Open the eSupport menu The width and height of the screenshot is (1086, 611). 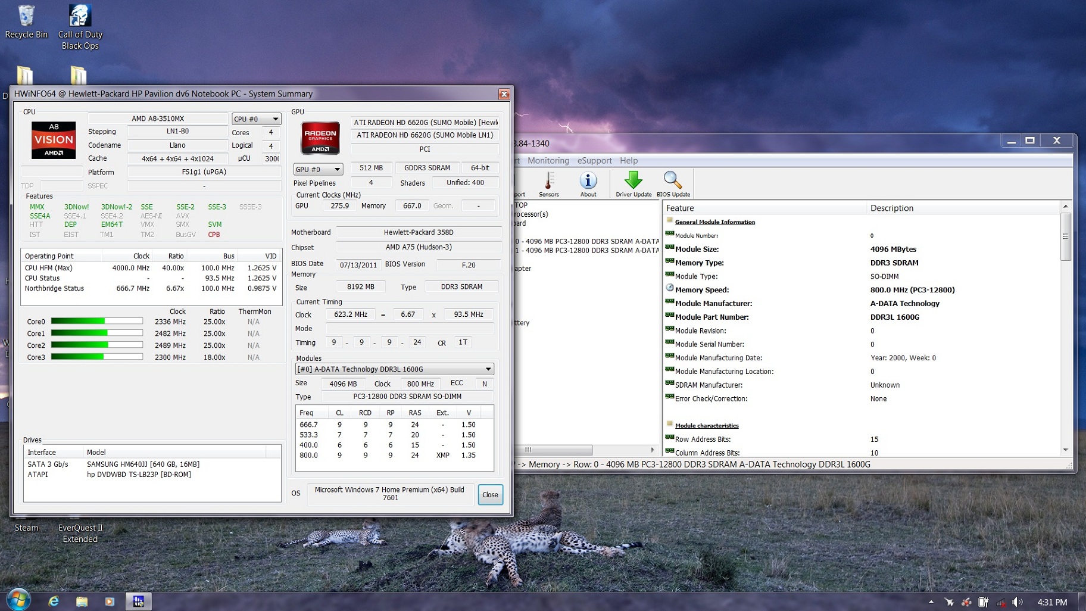coord(594,161)
